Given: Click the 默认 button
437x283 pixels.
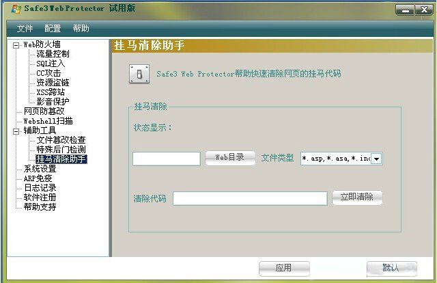Looking at the screenshot, I should (x=391, y=269).
